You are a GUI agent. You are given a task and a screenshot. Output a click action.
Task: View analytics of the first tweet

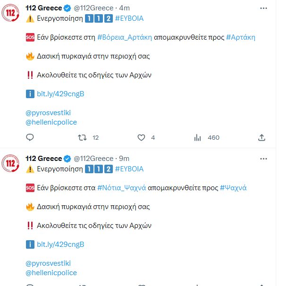198,137
